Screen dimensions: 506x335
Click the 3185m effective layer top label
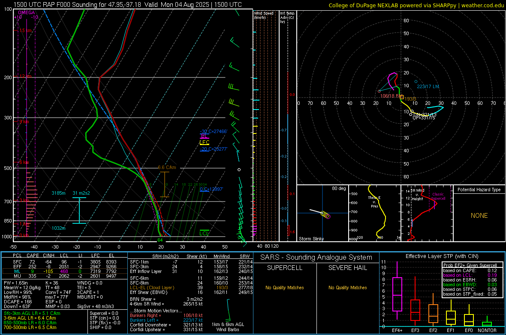click(x=58, y=193)
